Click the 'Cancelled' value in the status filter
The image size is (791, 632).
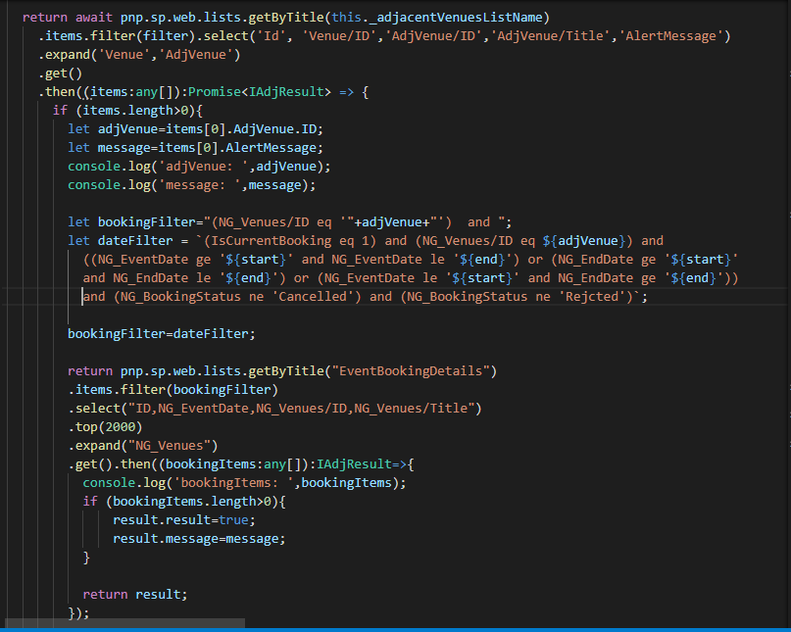pos(313,297)
